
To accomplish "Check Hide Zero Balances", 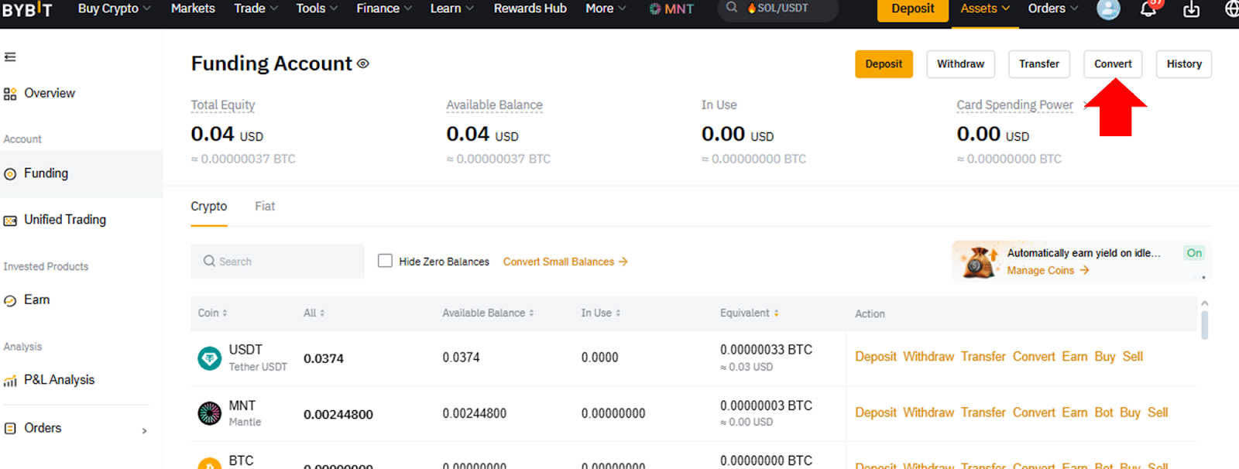I will pos(385,261).
